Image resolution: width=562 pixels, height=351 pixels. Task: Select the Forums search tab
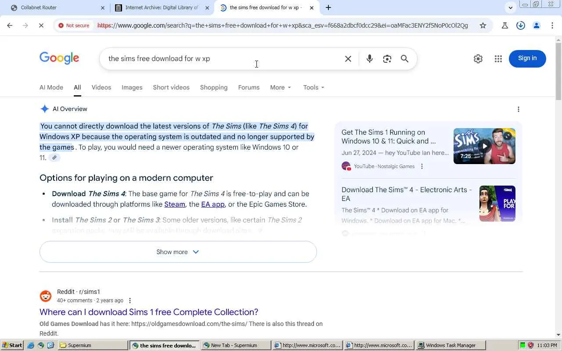[249, 87]
